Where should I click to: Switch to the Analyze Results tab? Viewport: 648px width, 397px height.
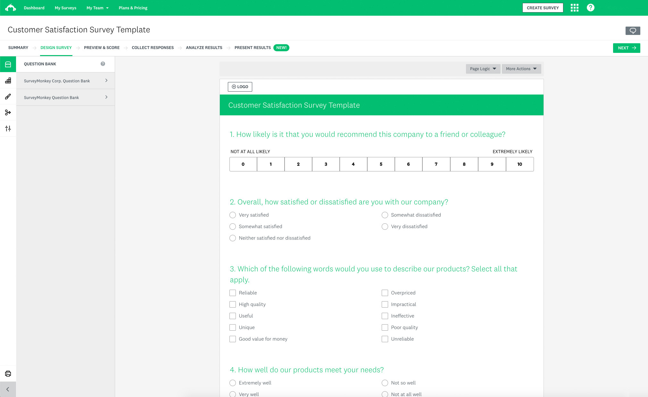204,48
